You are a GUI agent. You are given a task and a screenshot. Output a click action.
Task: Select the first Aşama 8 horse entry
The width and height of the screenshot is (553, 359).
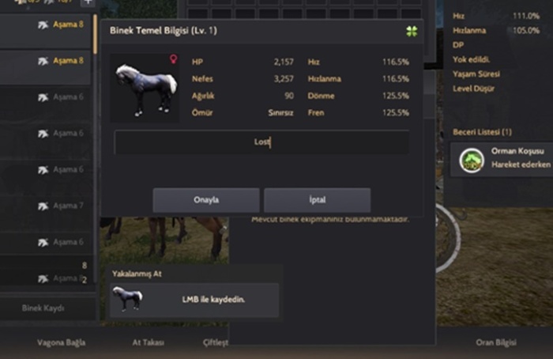click(x=45, y=31)
